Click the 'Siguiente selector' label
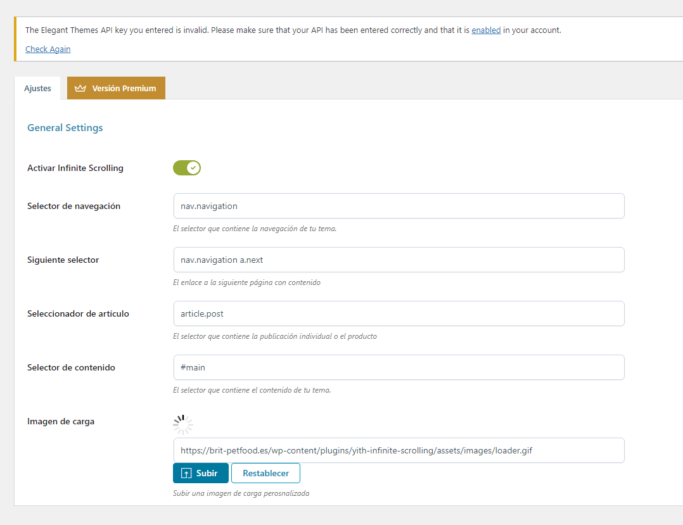Screen dimensions: 683x525 click(x=63, y=260)
